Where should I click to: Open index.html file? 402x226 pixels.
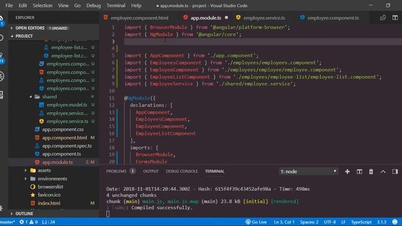[x=49, y=203]
